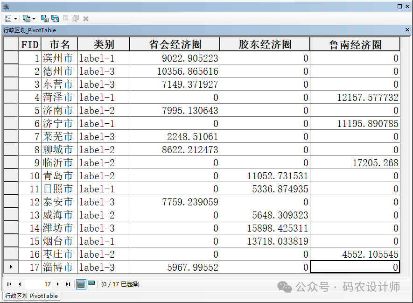Open the table window position dropdown
The height and width of the screenshot is (303, 413).
[x=400, y=6]
